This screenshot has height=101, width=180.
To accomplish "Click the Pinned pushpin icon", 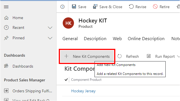I will tap(6, 38).
